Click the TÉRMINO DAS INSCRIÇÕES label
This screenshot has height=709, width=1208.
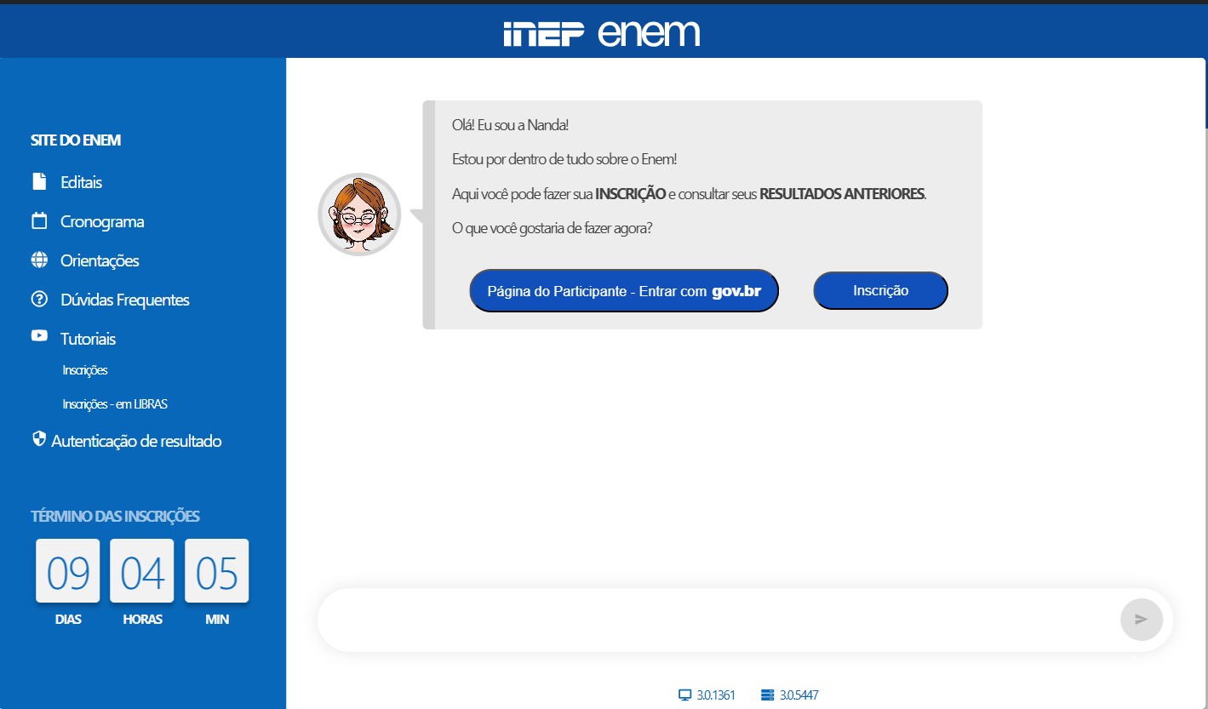point(115,516)
